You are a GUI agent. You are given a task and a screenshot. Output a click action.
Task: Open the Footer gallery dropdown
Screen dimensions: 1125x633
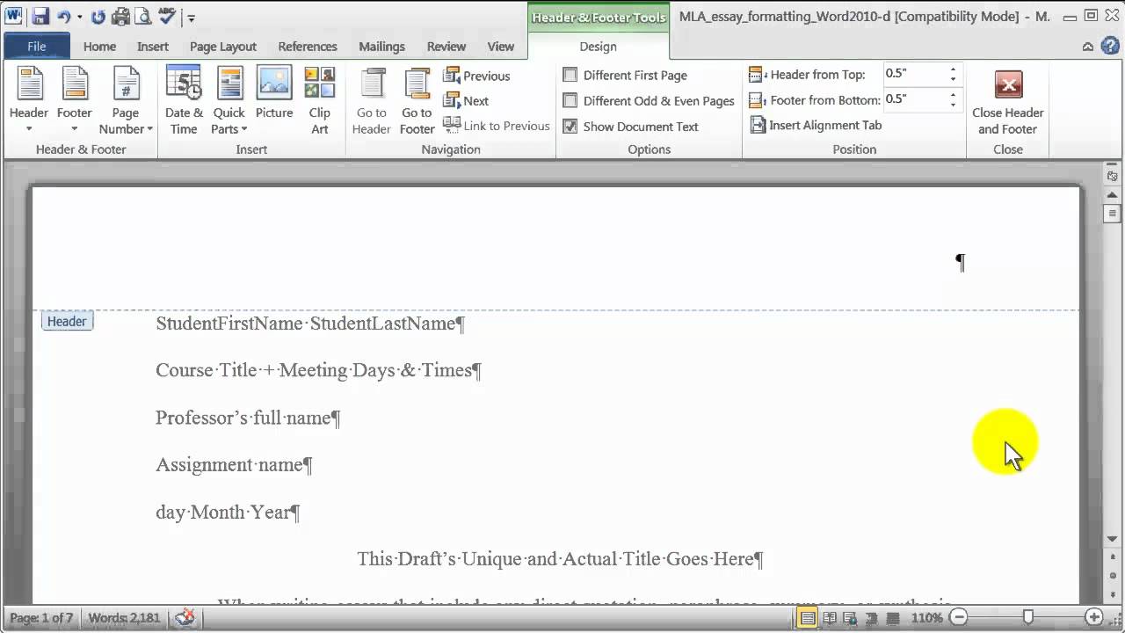coord(75,101)
